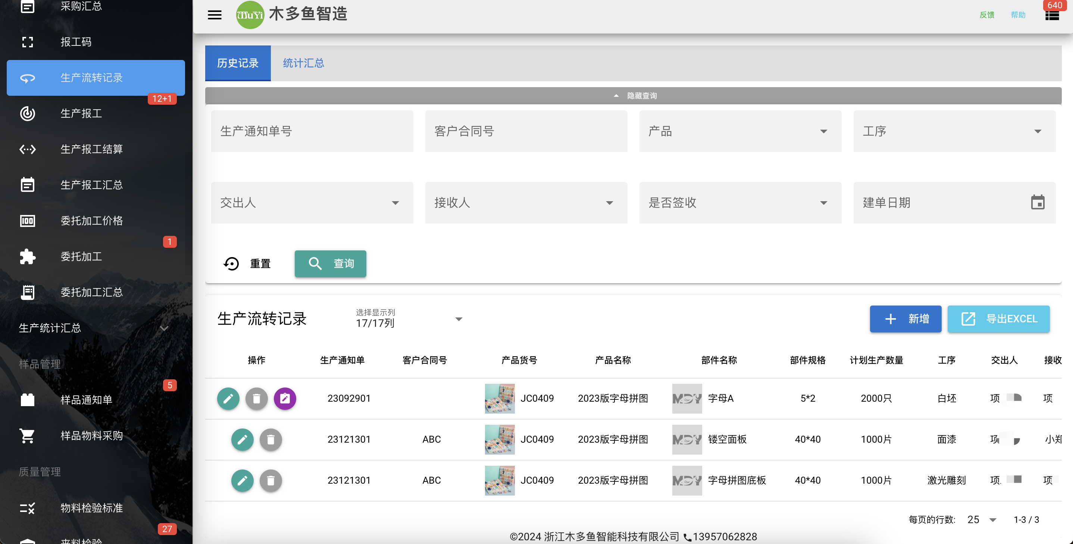This screenshot has width=1073, height=544.
Task: Click the list icon with 640 badge
Action: point(1052,15)
